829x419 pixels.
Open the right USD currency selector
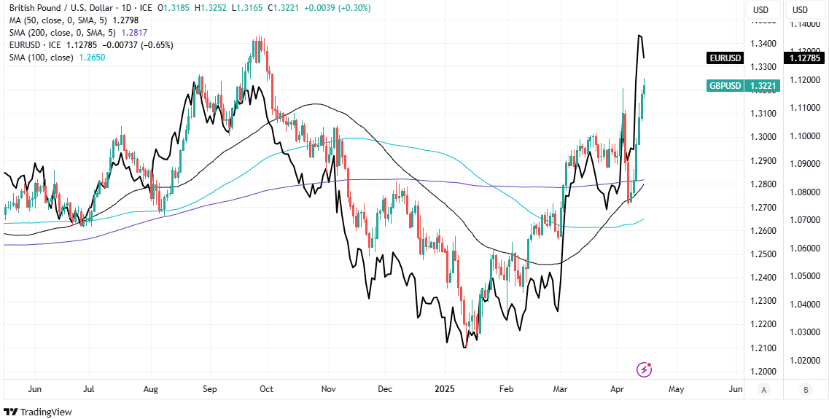click(x=801, y=9)
